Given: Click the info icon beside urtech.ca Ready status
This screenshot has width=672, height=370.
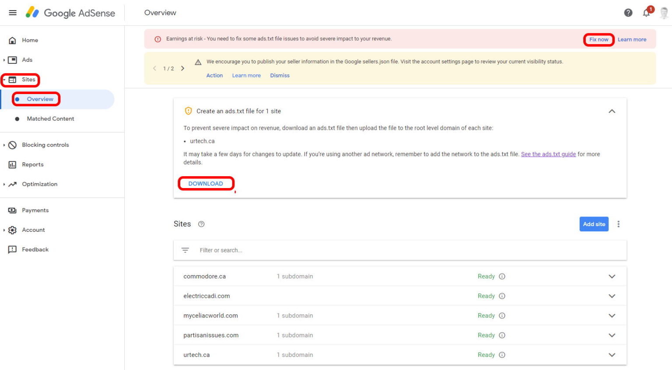Looking at the screenshot, I should click(502, 355).
